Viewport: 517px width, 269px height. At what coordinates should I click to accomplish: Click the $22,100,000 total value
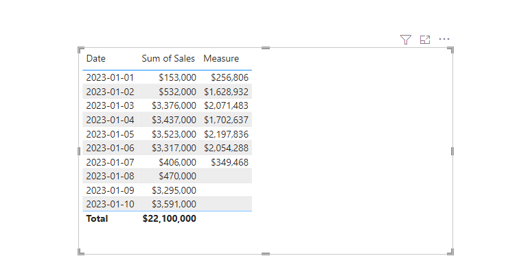(x=170, y=218)
